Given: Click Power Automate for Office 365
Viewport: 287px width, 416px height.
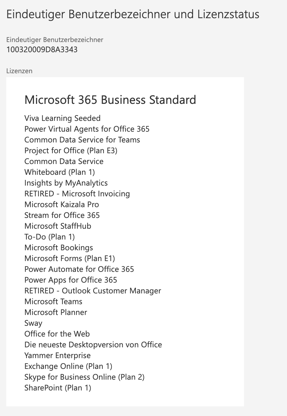Looking at the screenshot, I should [x=79, y=269].
